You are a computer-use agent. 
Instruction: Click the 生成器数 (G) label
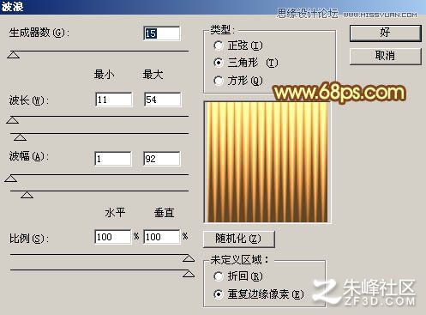point(39,33)
